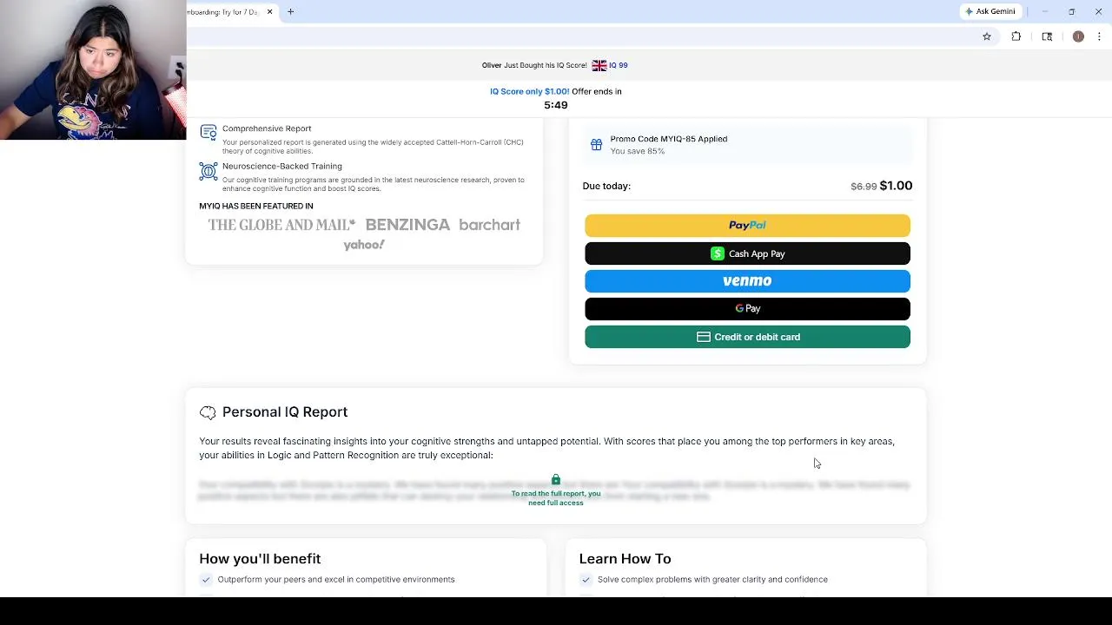
Task: Click 'MYIQ HAS BEEN FEATURED IN' label
Action: pos(256,206)
